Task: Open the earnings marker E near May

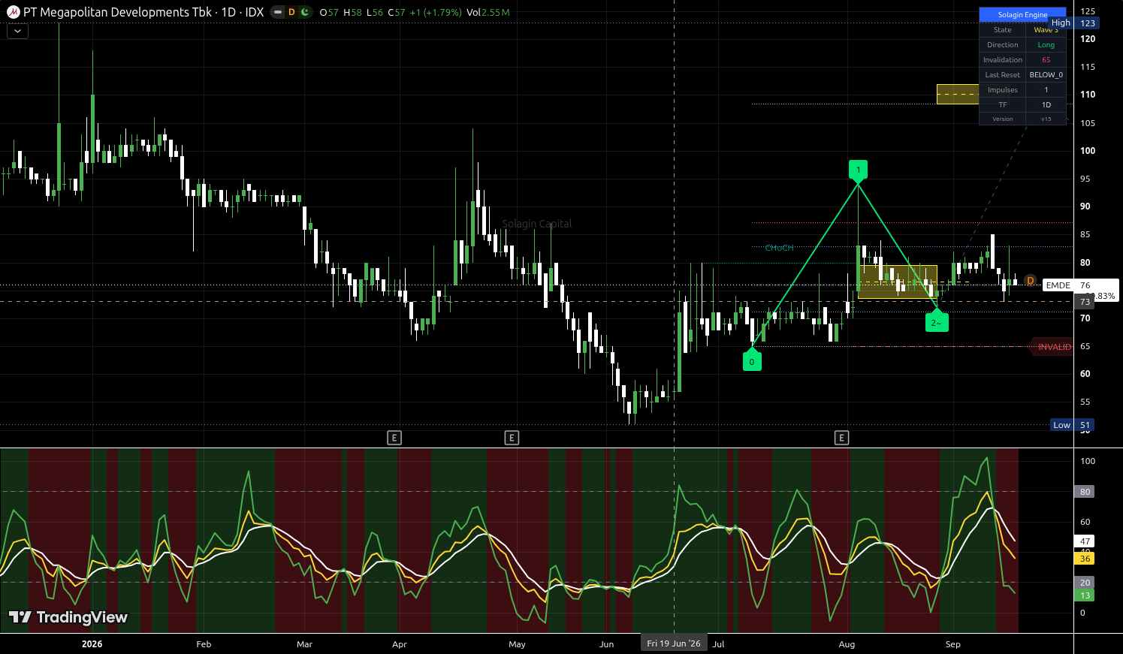Action: click(512, 438)
